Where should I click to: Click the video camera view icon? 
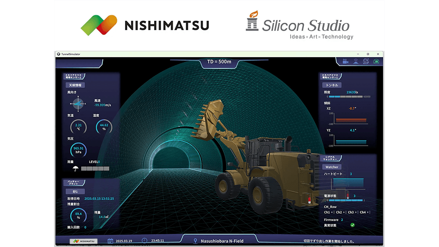coord(345,61)
